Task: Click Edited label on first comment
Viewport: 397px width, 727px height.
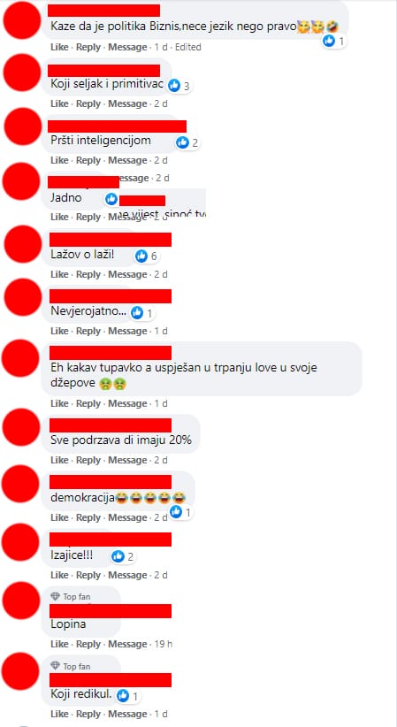Action: (187, 47)
